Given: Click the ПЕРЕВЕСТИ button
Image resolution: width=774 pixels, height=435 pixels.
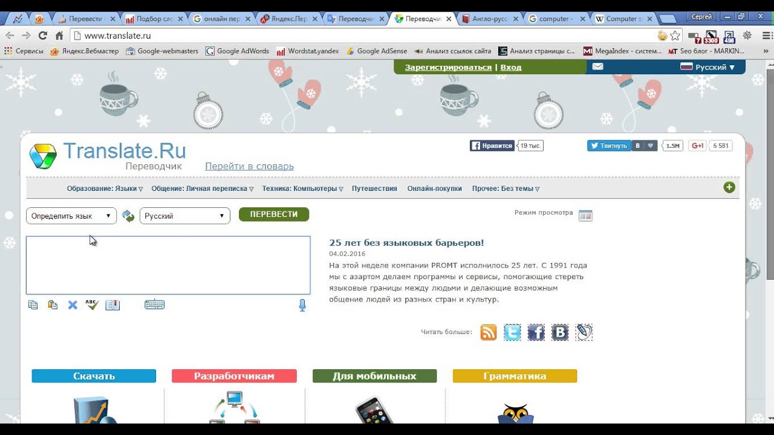Looking at the screenshot, I should pos(274,214).
